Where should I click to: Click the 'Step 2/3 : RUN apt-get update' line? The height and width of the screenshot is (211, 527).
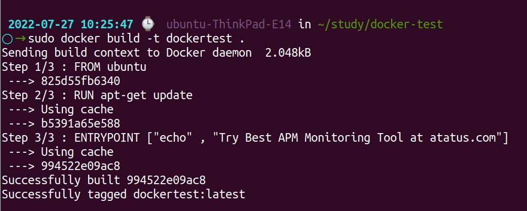[x=97, y=95]
